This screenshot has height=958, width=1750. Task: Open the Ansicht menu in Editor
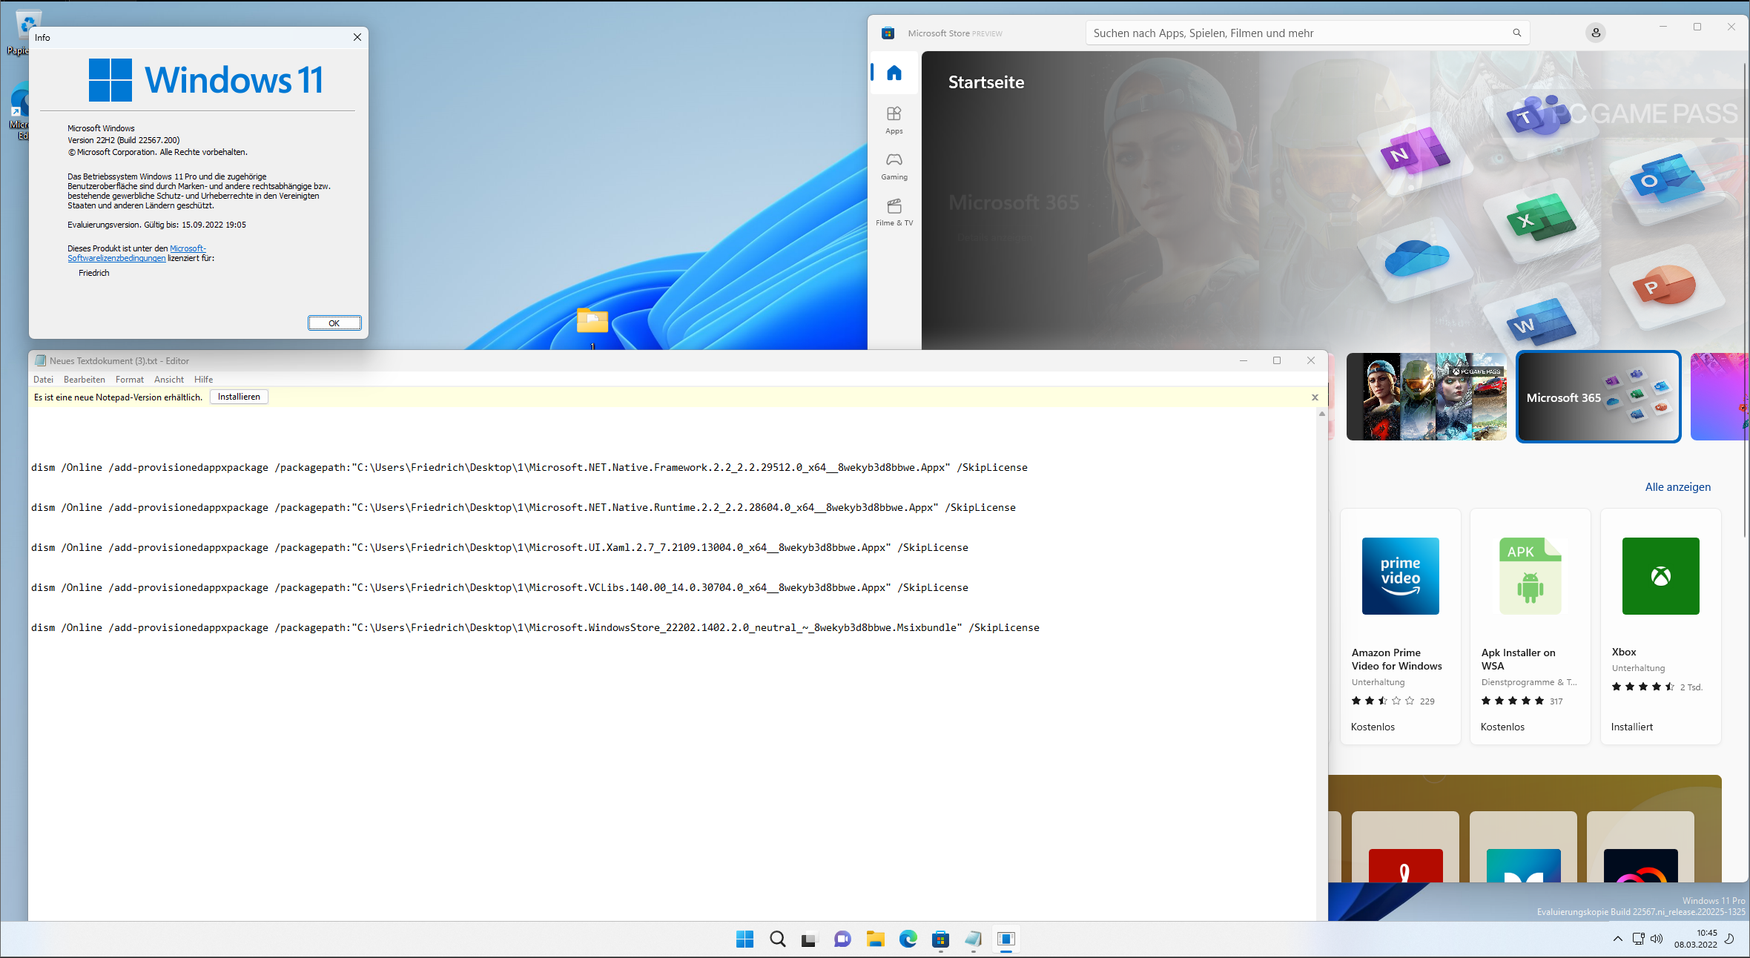168,379
